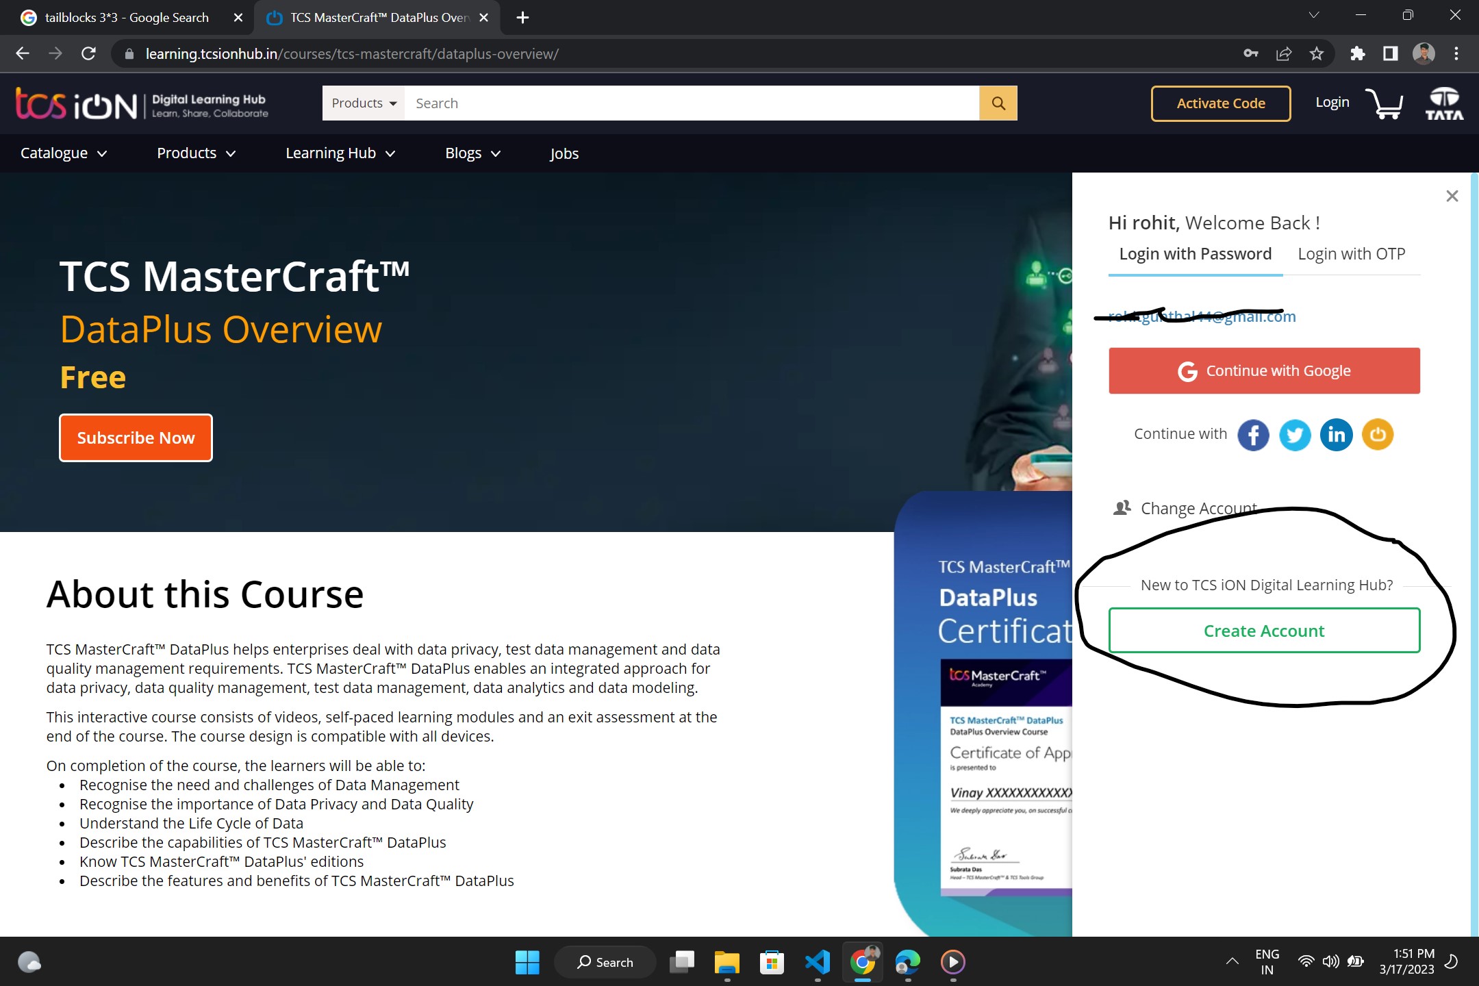Continue with Facebook icon

(x=1253, y=435)
